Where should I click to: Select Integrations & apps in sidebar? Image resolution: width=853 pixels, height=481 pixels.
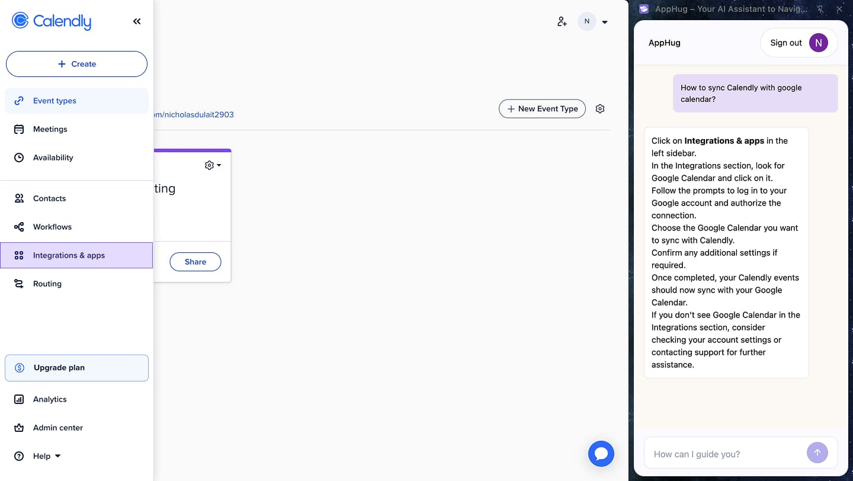click(76, 255)
